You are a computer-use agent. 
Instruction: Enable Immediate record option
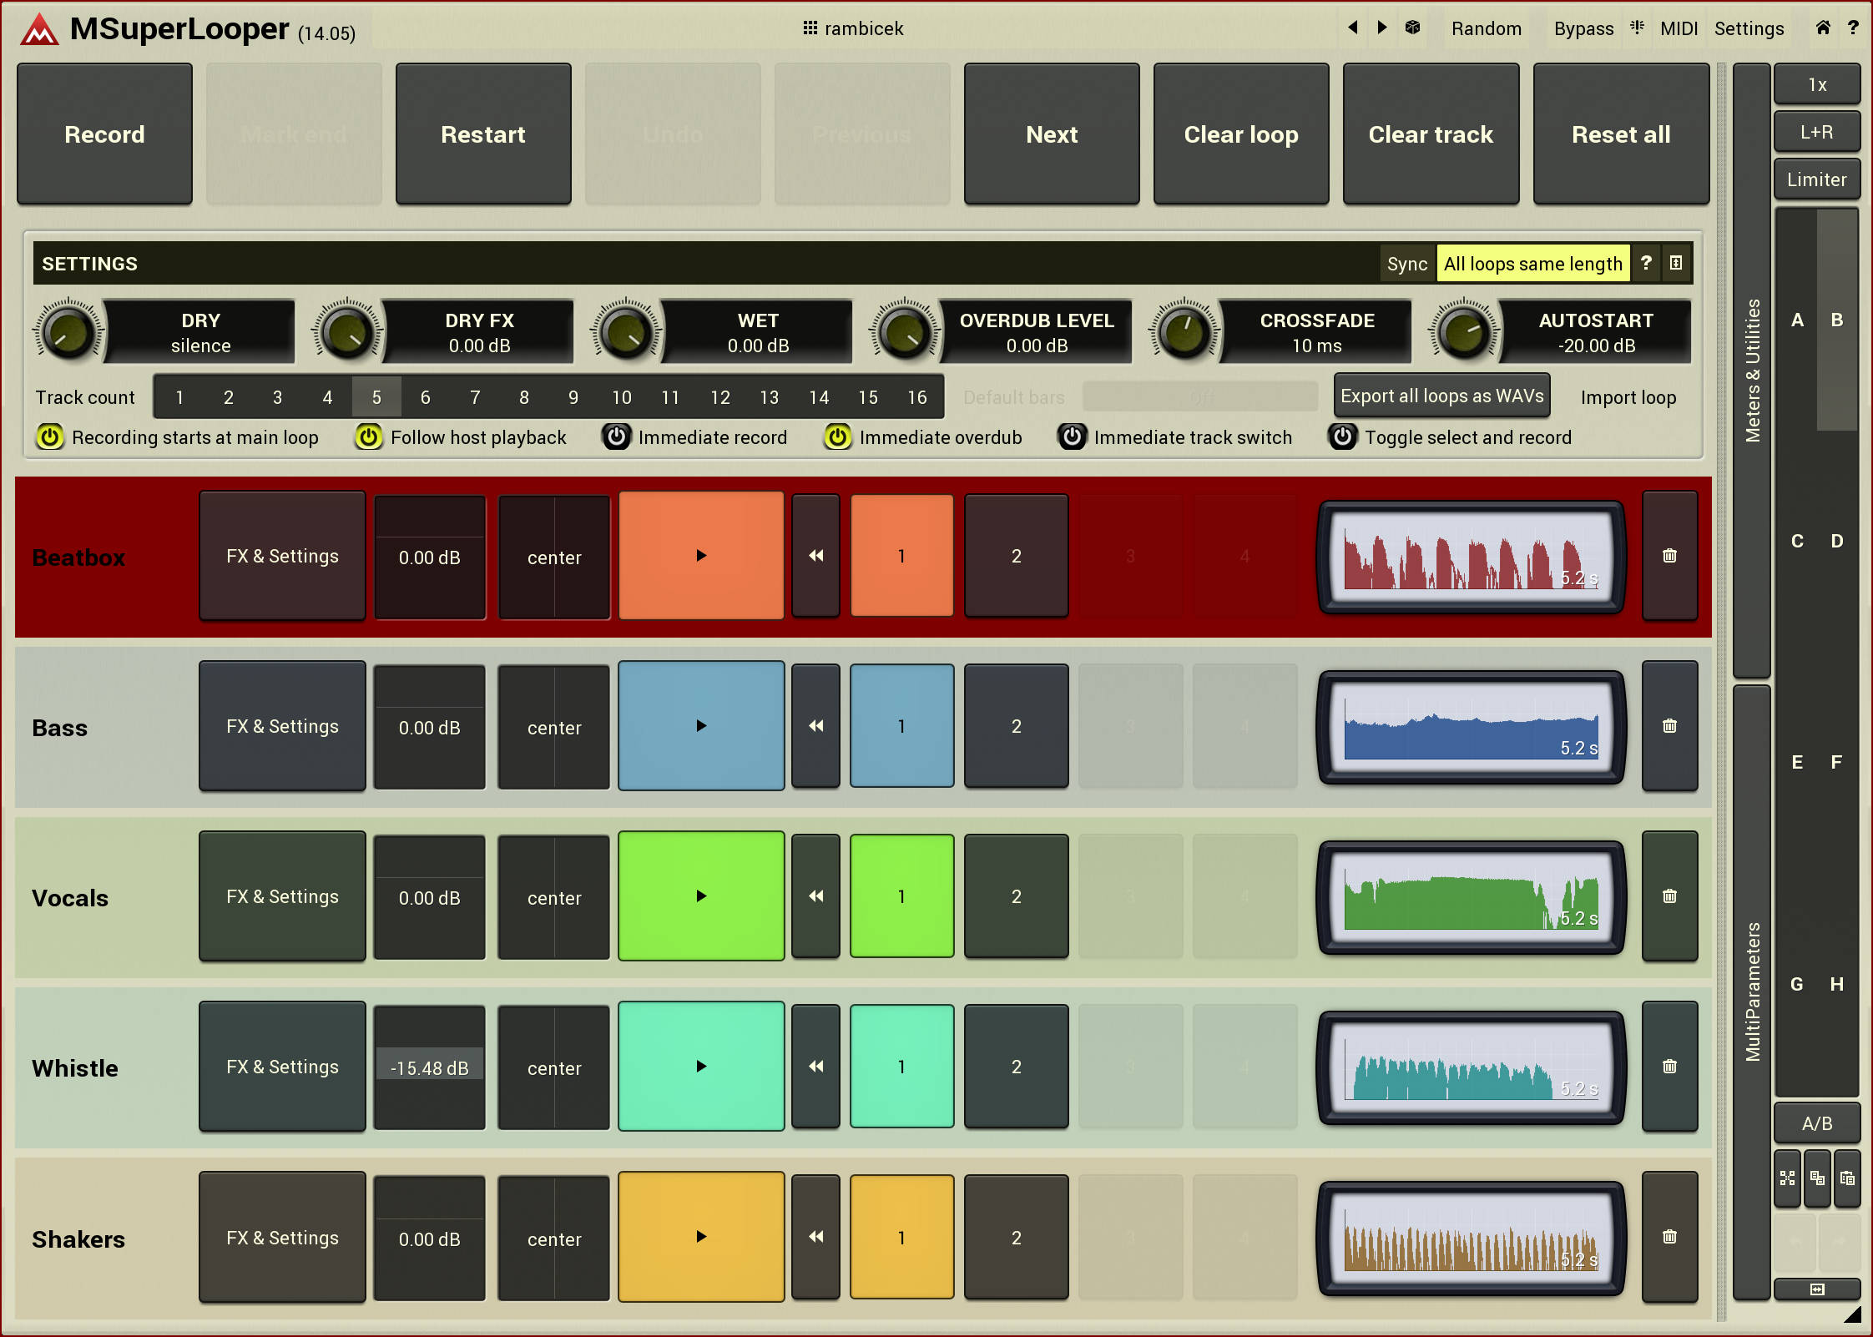click(617, 437)
